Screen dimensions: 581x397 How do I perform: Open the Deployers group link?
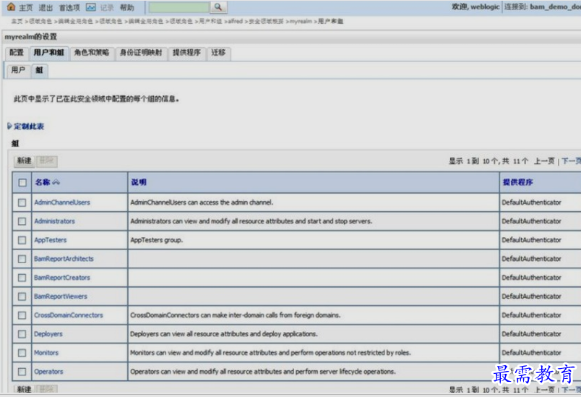[x=48, y=334]
